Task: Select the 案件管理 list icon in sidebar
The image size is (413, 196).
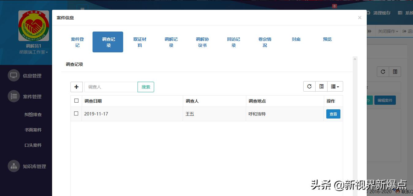Action: 13,96
